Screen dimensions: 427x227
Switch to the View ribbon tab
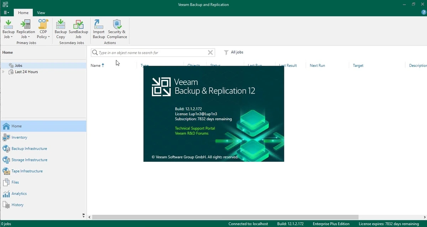coord(41,12)
